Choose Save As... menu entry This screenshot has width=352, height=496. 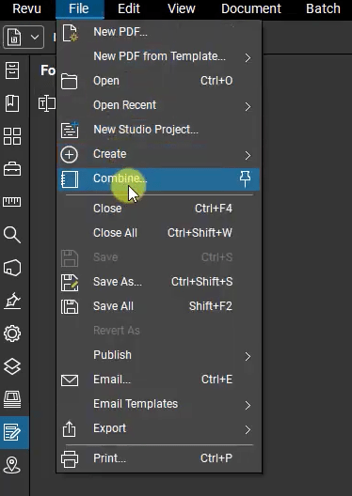159,282
